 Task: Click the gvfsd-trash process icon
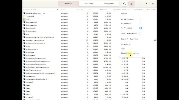coord(24,55)
